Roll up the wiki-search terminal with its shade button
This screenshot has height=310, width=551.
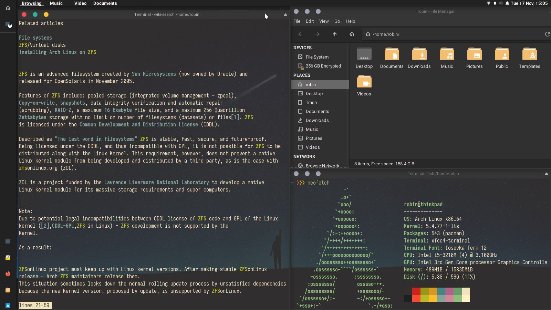(x=285, y=14)
